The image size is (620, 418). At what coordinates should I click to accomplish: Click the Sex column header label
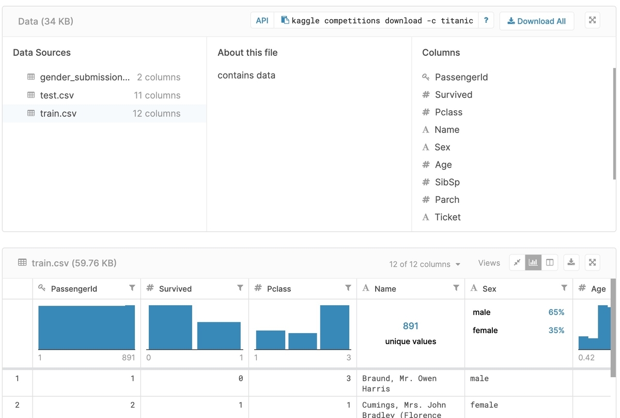(x=489, y=289)
